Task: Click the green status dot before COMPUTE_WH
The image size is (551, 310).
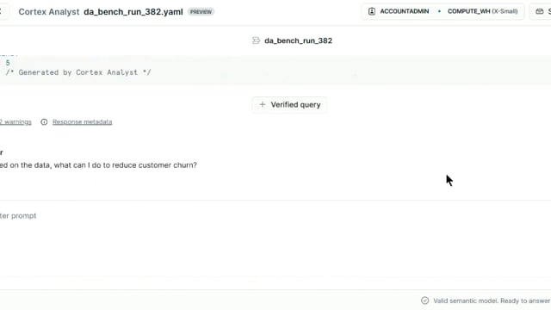Action: [x=439, y=11]
